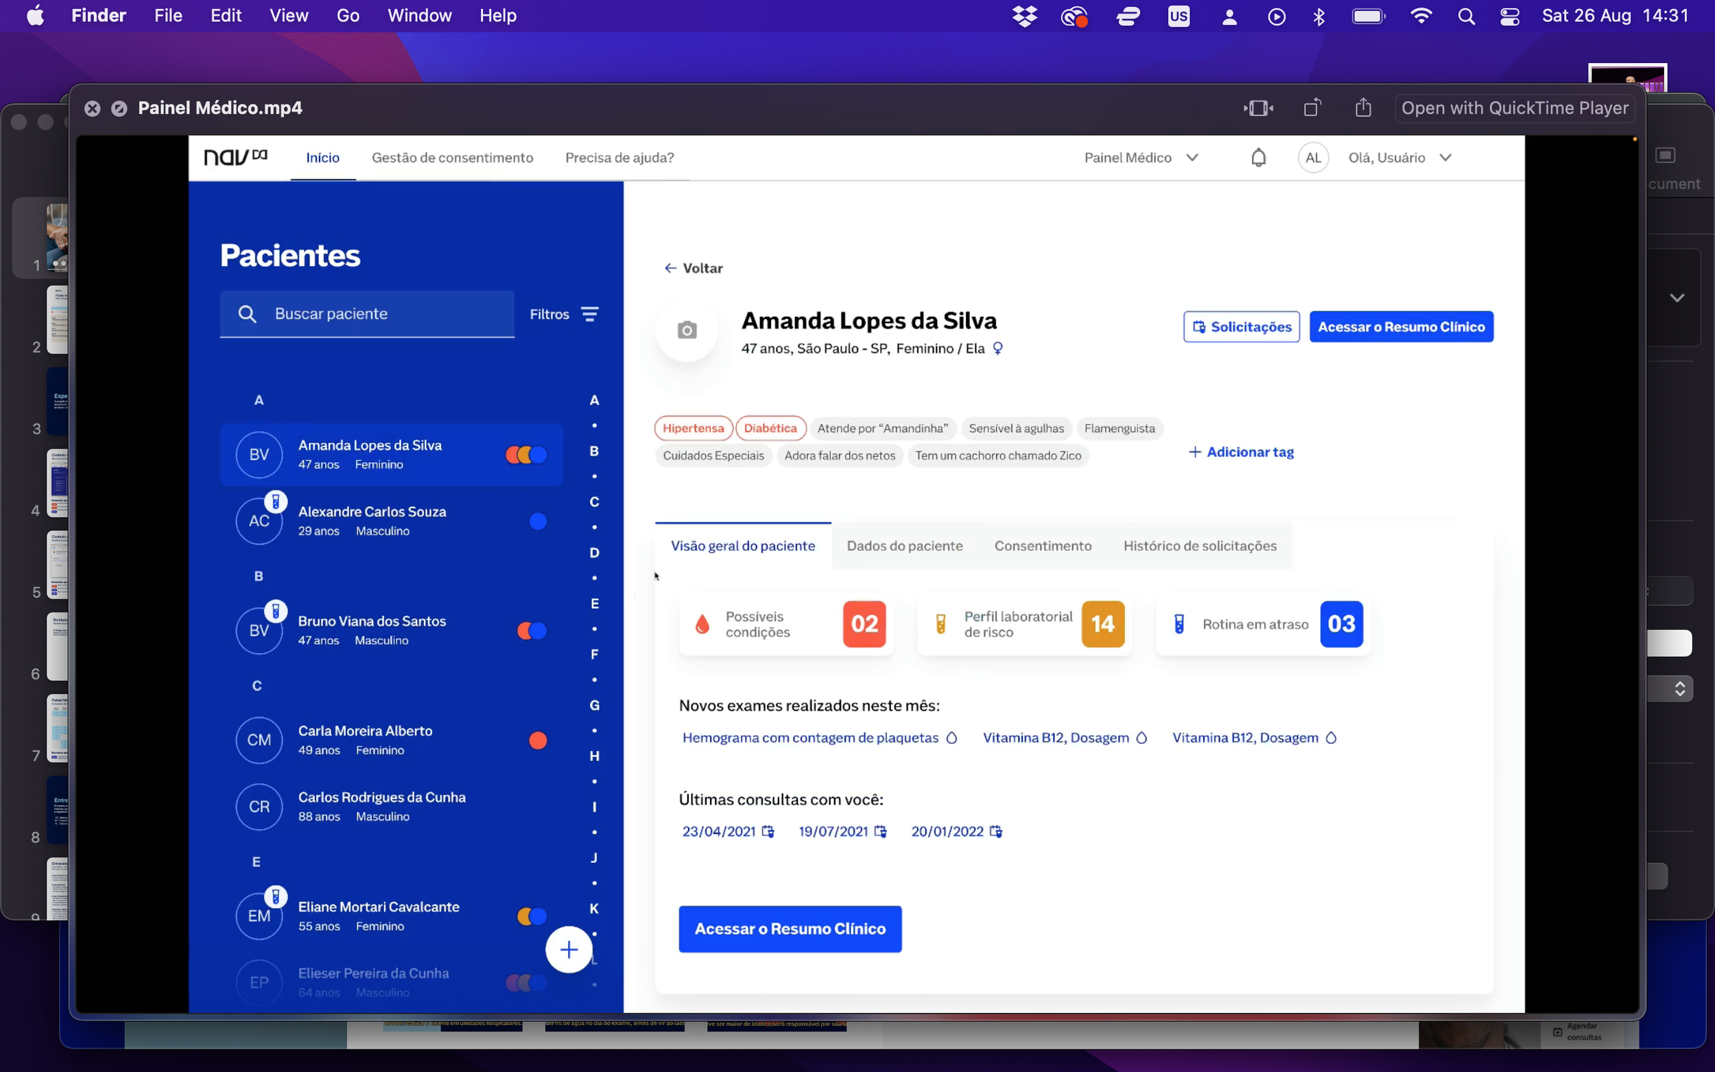Open the Gestão de consentimento tab
The image size is (1715, 1072).
tap(451, 157)
